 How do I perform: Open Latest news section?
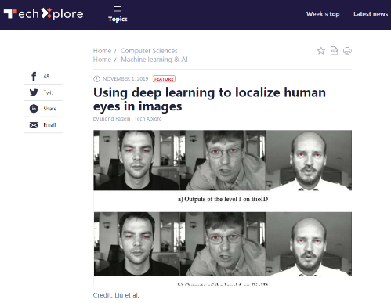click(371, 14)
